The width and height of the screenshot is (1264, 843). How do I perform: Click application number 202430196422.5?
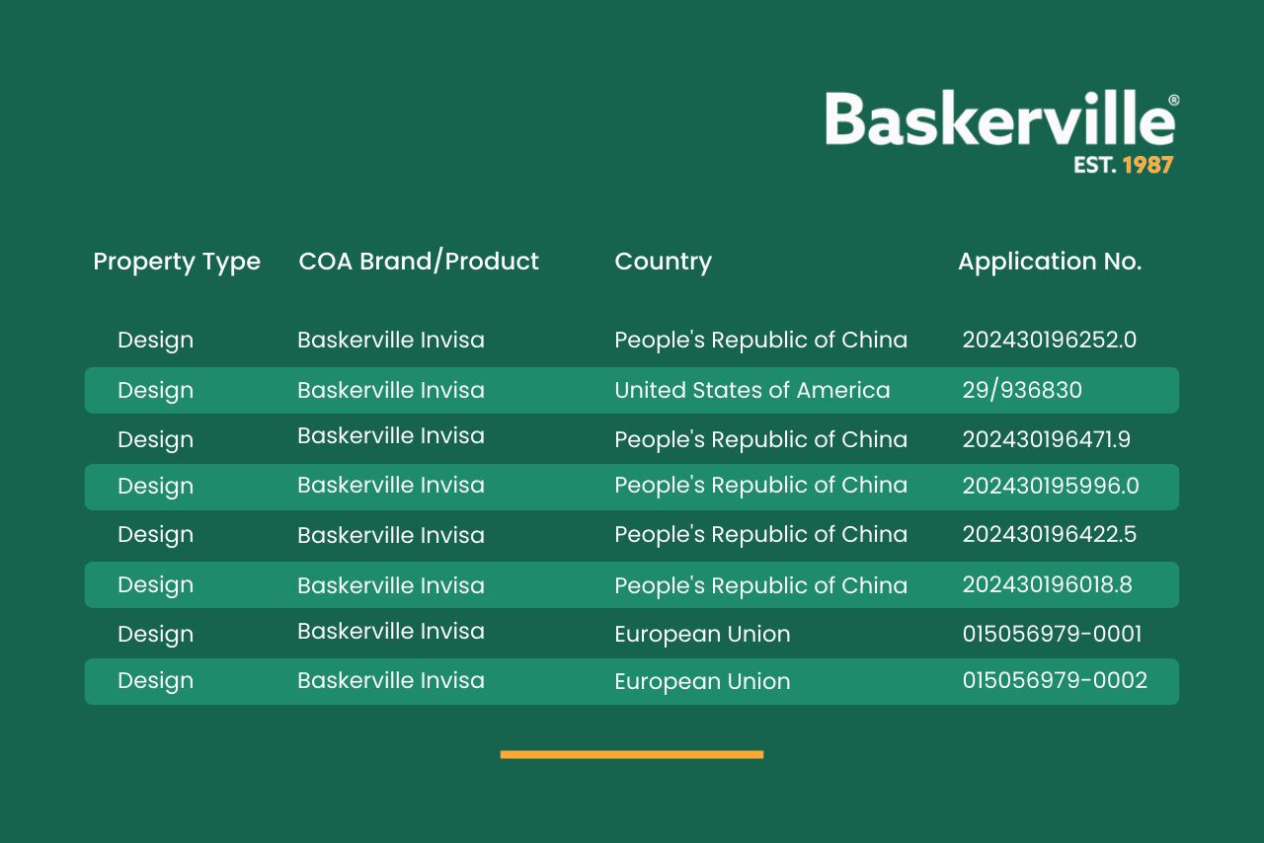(1049, 534)
